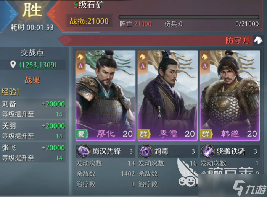Click the A grade badge on 韩遂's card
267x197 pixels.
tap(205, 66)
